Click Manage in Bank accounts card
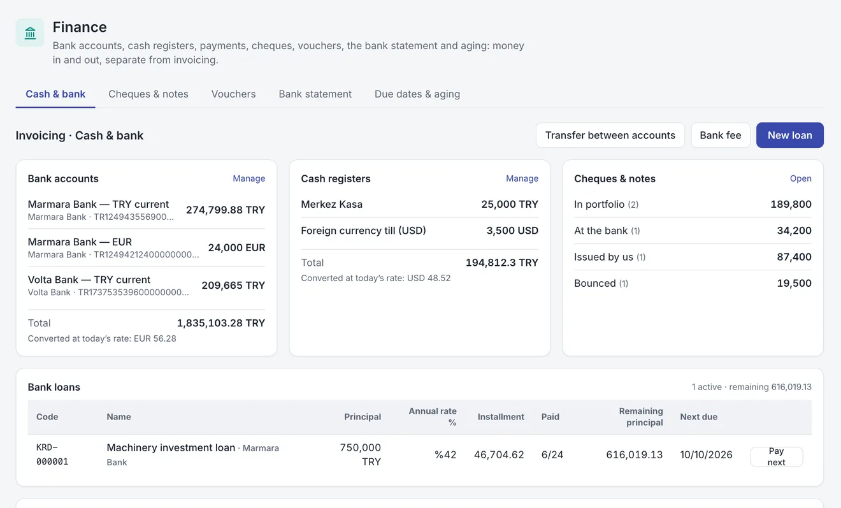 (x=249, y=178)
